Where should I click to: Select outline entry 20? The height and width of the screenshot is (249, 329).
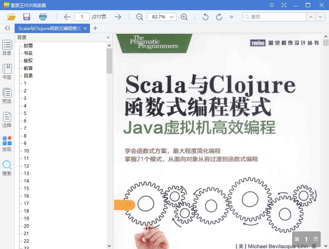pyautogui.click(x=26, y=226)
